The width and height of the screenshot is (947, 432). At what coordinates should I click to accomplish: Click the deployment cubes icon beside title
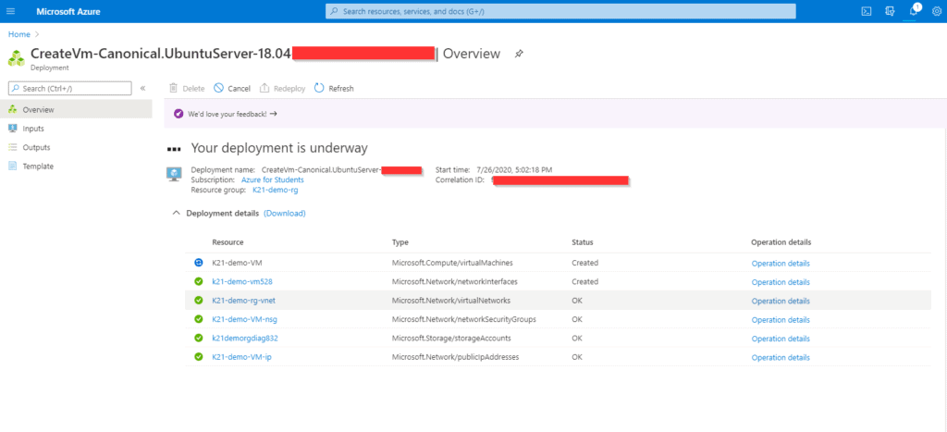(x=17, y=57)
